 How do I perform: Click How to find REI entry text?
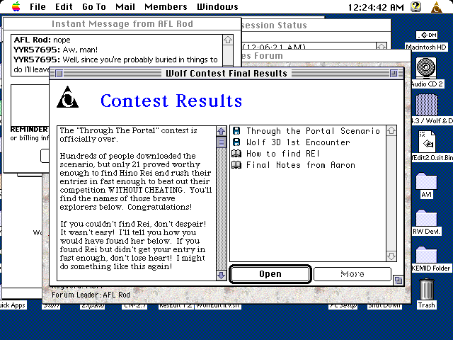(x=283, y=154)
